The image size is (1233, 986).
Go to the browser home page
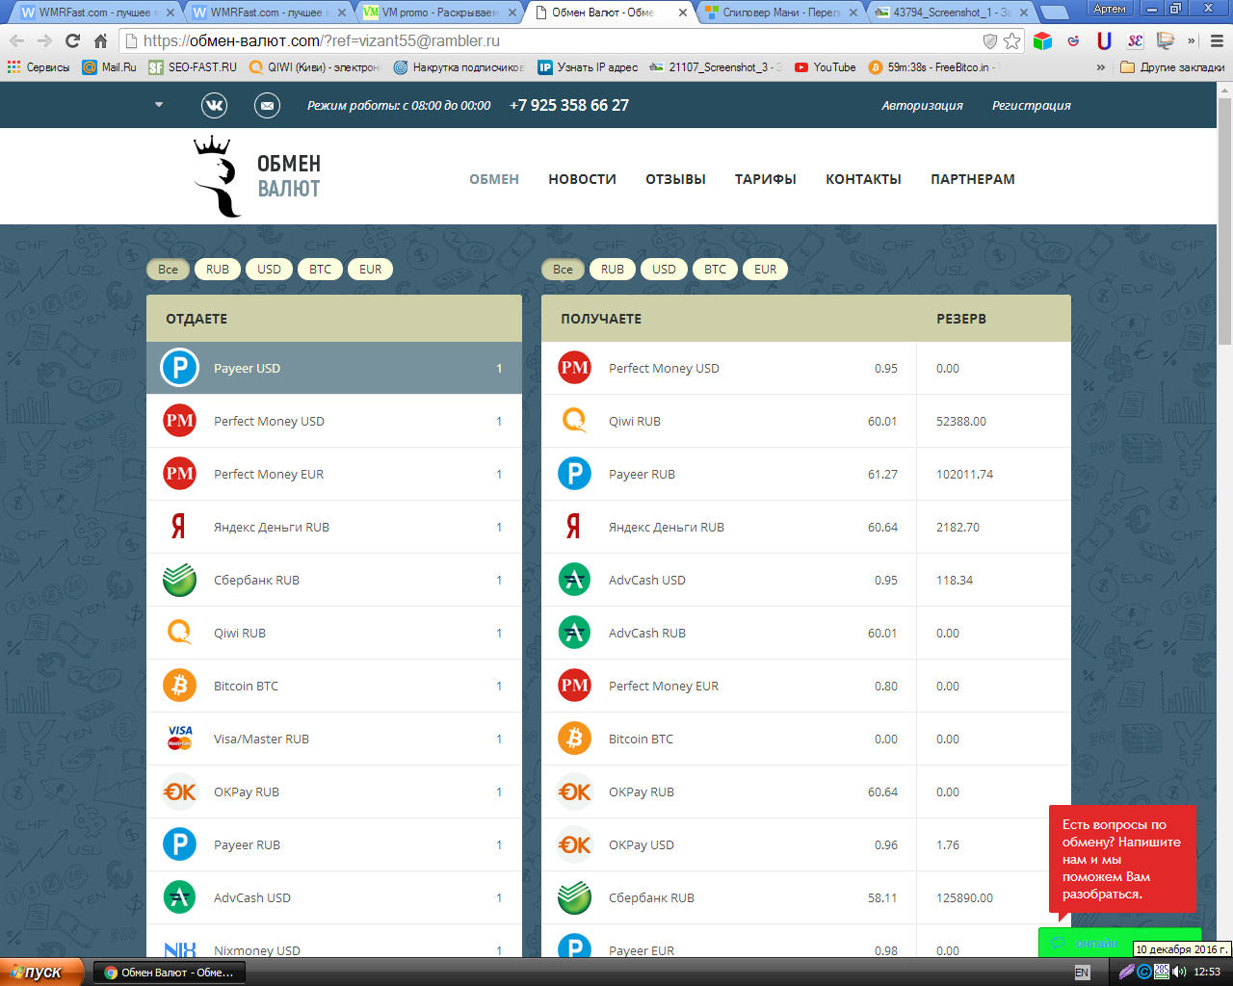tap(100, 40)
